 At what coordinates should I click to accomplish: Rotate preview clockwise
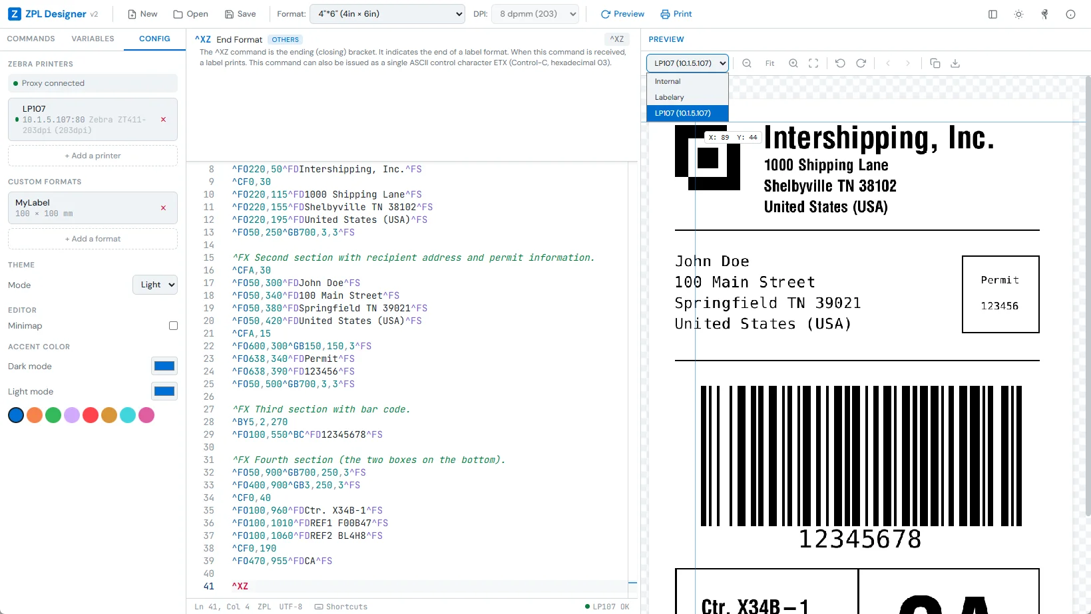(x=861, y=63)
